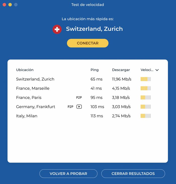The width and height of the screenshot is (176, 184).
Task: Sort results by Ping column
Action: 95,70
